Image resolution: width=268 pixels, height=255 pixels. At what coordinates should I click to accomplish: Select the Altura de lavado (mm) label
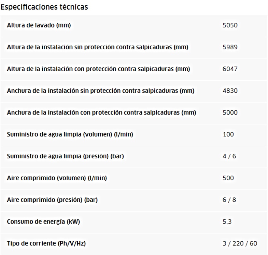[39, 25]
